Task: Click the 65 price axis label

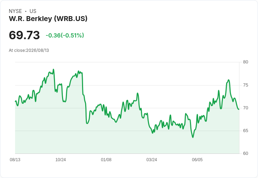Action: click(245, 131)
